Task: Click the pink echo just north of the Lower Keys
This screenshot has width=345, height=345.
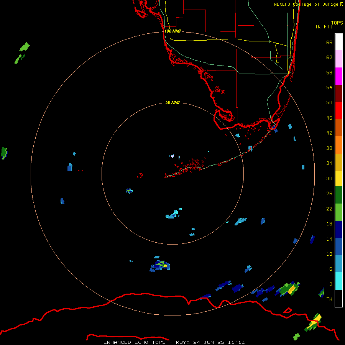Action: pyautogui.click(x=172, y=156)
